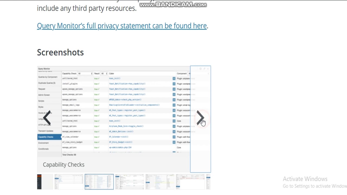This screenshot has width=347, height=195.
Task: Click the 'manage_email_logs' capability cell
Action: 71,105
